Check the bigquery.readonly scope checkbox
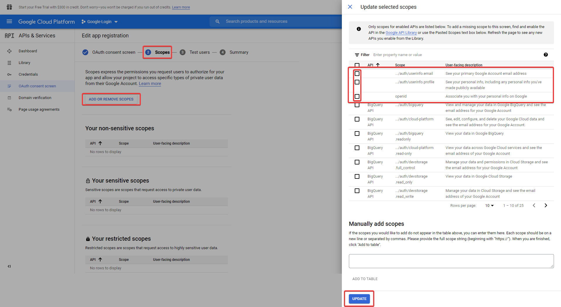This screenshot has width=561, height=307. click(357, 133)
